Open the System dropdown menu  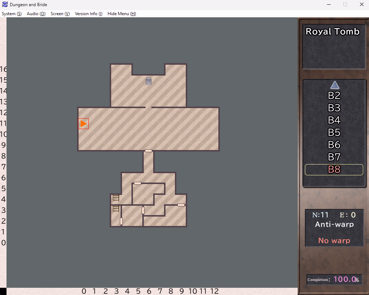point(12,14)
